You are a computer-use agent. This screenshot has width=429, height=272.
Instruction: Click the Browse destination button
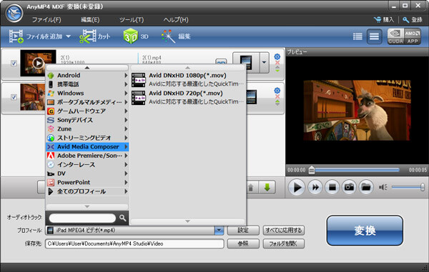tap(243, 243)
